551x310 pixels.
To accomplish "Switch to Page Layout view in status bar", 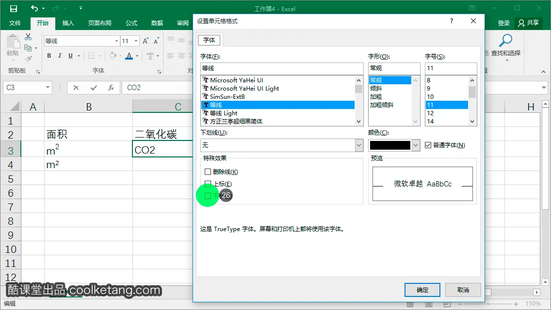I will (429, 304).
